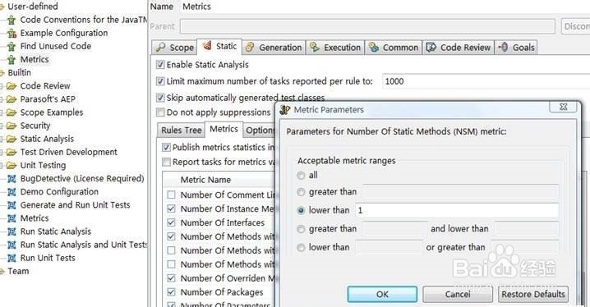Switch to the Rules Tree sub-tab
This screenshot has height=307, width=590.
click(x=181, y=131)
